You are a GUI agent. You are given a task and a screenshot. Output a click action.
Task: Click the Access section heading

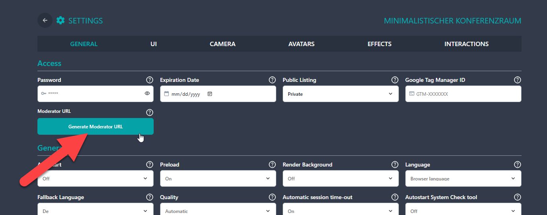pos(49,63)
